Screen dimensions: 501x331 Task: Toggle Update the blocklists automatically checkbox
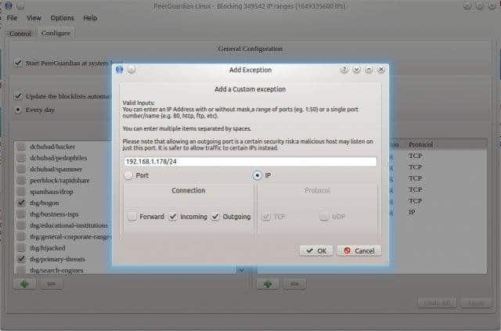point(18,95)
